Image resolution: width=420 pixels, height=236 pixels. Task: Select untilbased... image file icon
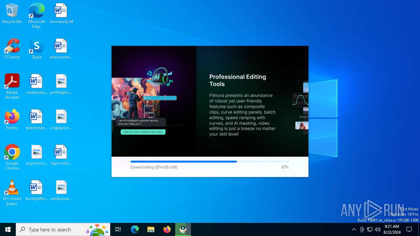coord(61,191)
